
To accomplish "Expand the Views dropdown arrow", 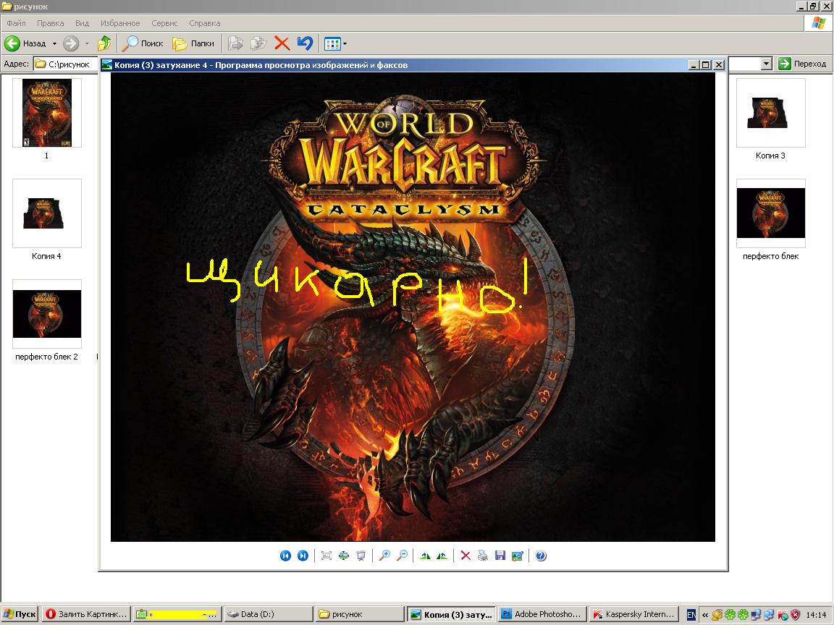I will [x=345, y=43].
